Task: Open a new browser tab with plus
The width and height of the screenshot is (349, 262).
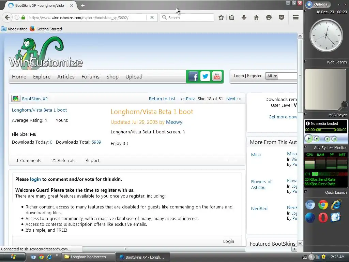Action: pos(83,5)
